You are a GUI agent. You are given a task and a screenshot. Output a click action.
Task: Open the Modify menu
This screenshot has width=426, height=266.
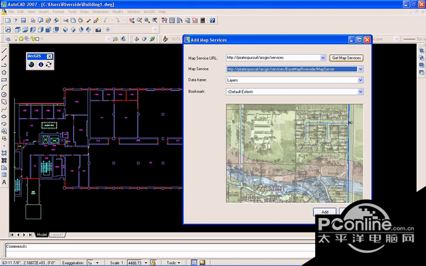tap(117, 12)
